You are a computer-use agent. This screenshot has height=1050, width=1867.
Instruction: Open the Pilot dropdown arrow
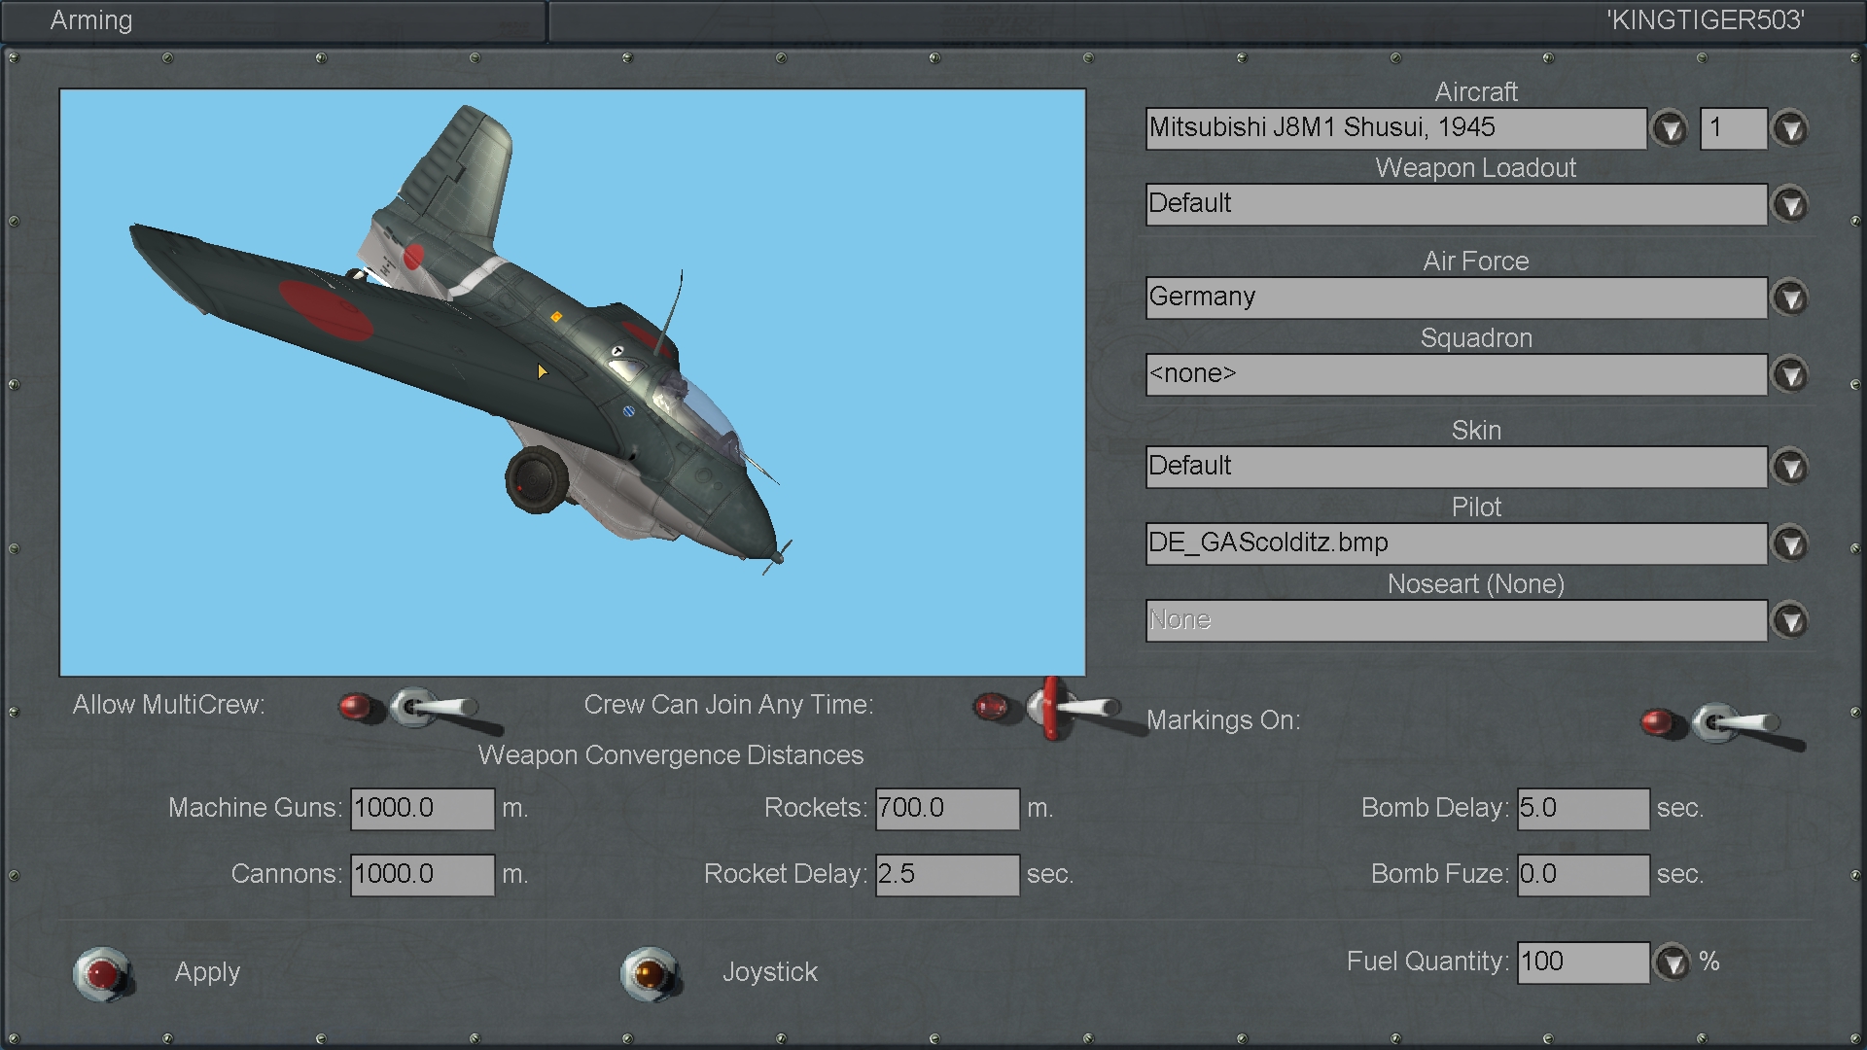[x=1790, y=543]
